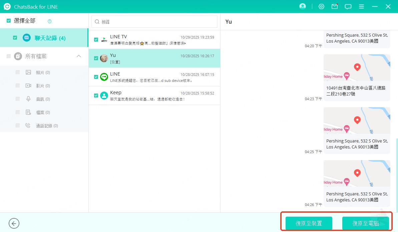Click the call log phone icon
The image size is (398, 232).
(x=28, y=125)
